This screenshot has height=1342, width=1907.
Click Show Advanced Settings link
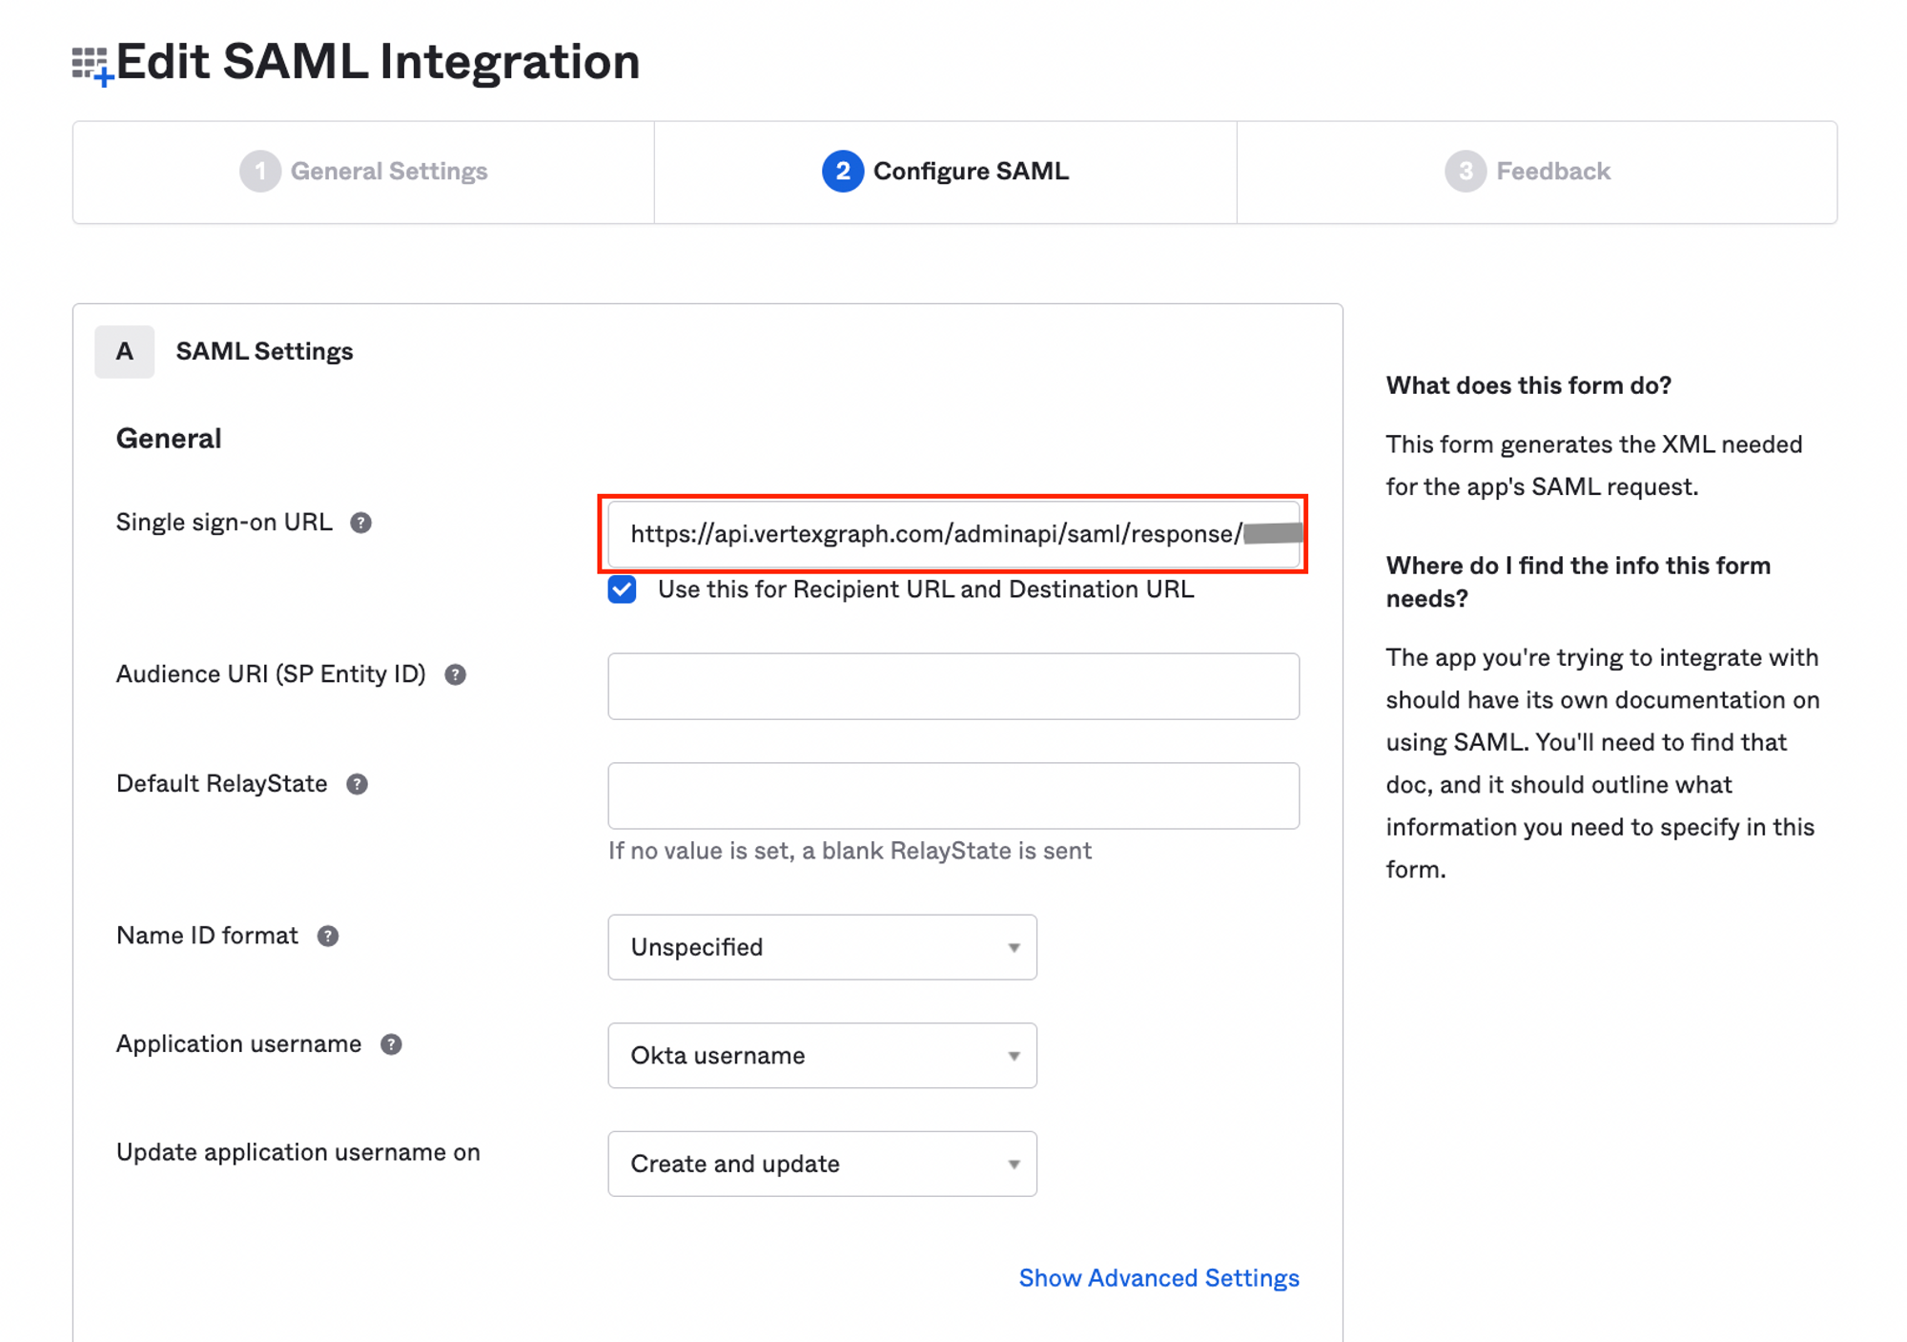coord(1159,1278)
